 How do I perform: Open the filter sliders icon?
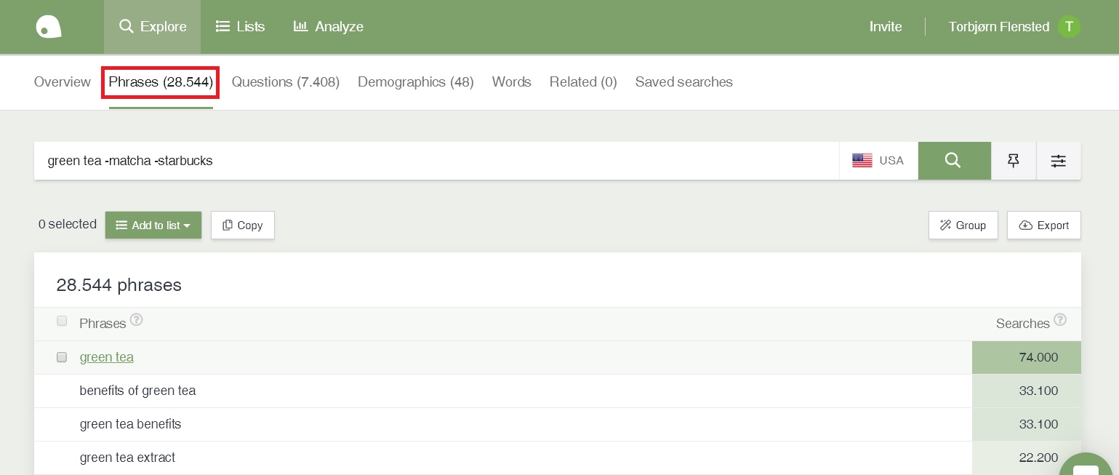pyautogui.click(x=1058, y=161)
